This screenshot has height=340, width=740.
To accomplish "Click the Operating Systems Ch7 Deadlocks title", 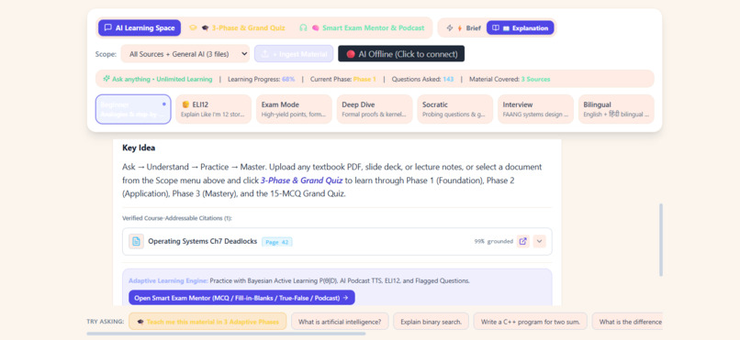I will (x=203, y=241).
